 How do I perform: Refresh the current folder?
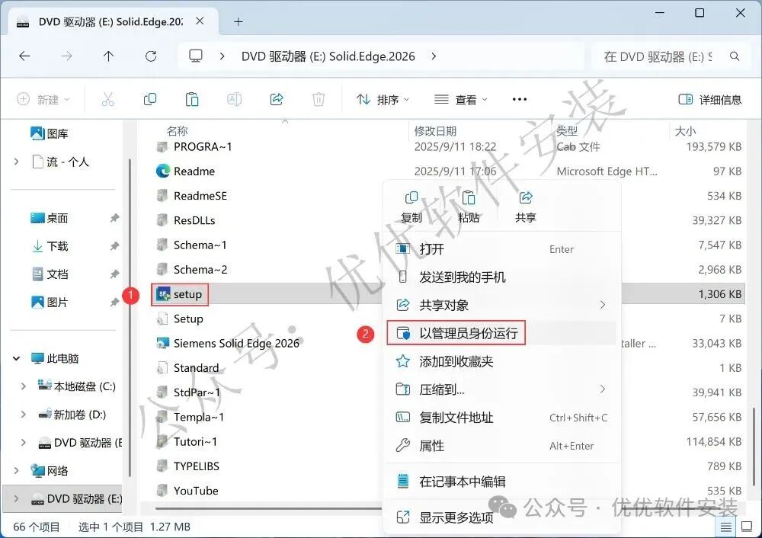(151, 56)
